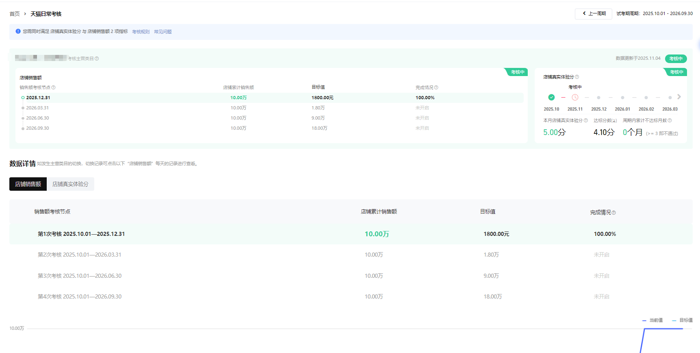The image size is (700, 353).
Task: Go to previous period with 上一周期 button
Action: coord(593,13)
